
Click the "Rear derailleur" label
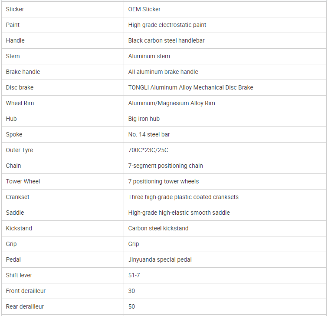[25, 306]
